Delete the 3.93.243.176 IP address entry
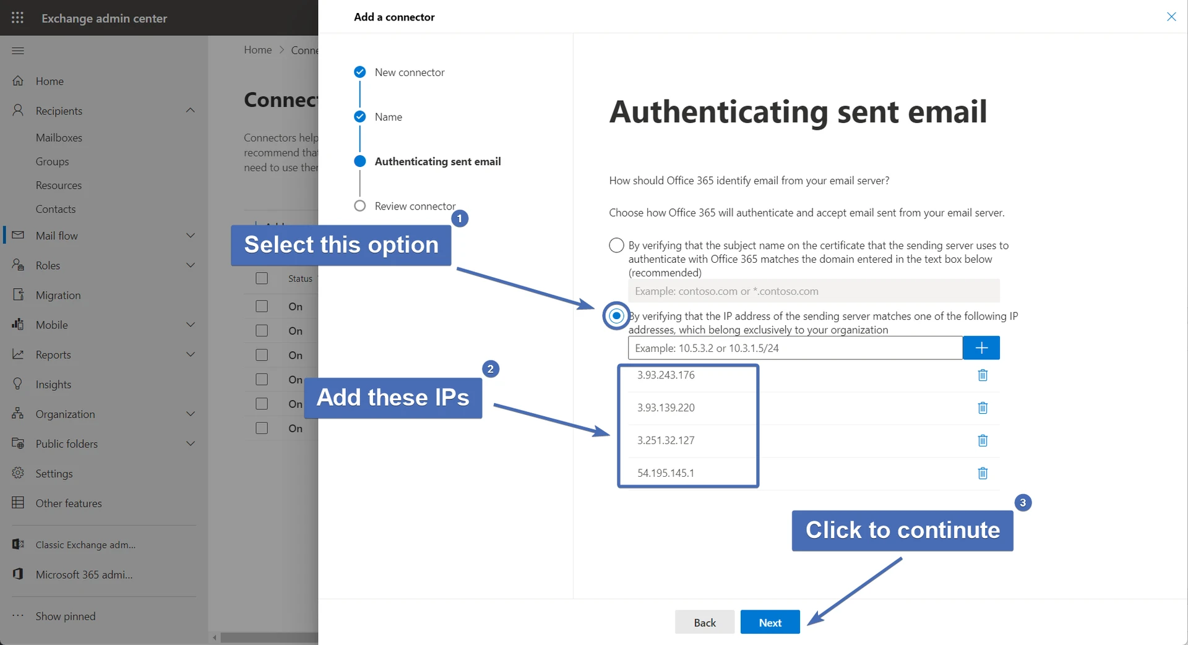1188x645 pixels. (x=982, y=375)
